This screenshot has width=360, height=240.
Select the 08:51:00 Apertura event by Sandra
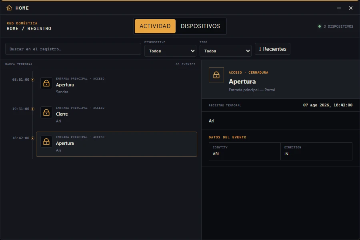click(x=117, y=86)
